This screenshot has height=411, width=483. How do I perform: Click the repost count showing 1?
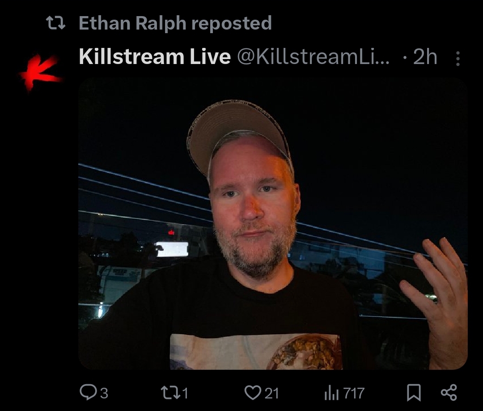185,394
